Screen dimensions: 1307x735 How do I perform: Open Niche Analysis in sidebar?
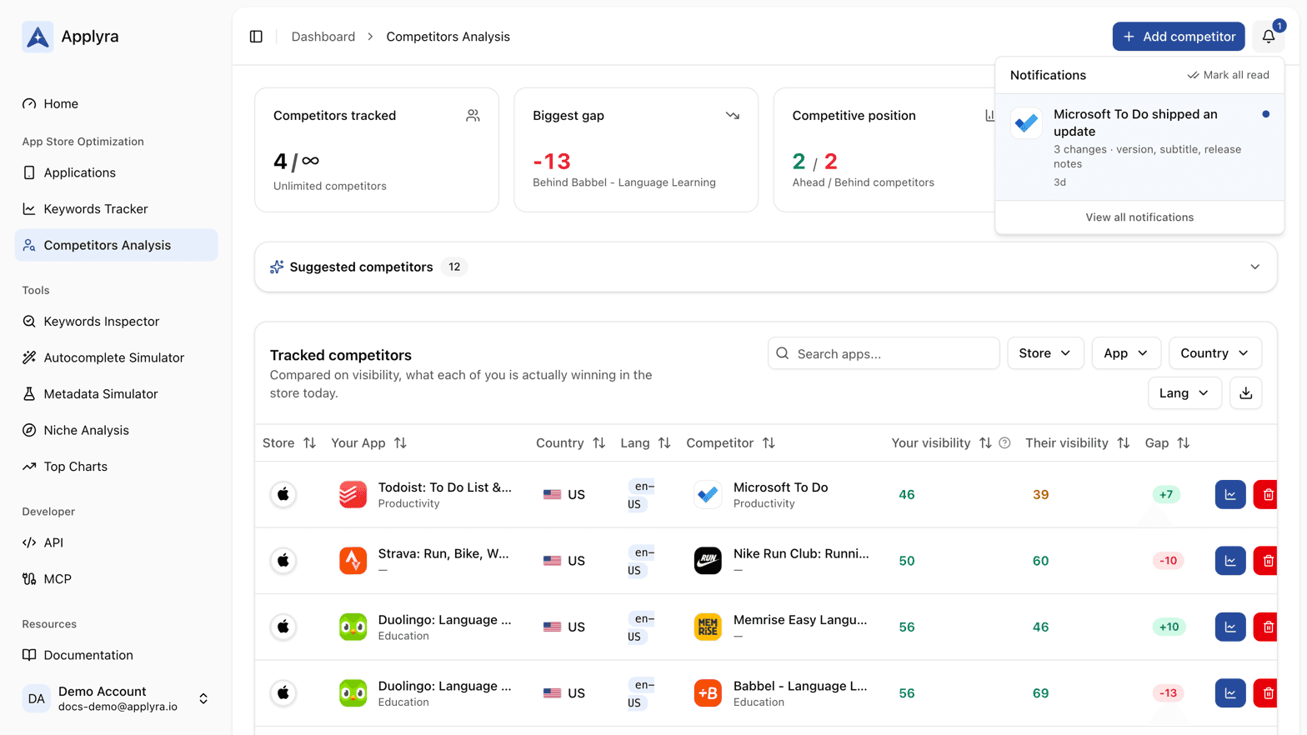tap(116, 430)
